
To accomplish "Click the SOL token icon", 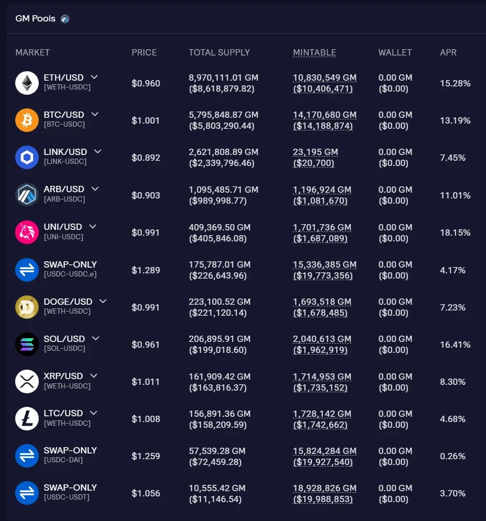I will tap(27, 344).
